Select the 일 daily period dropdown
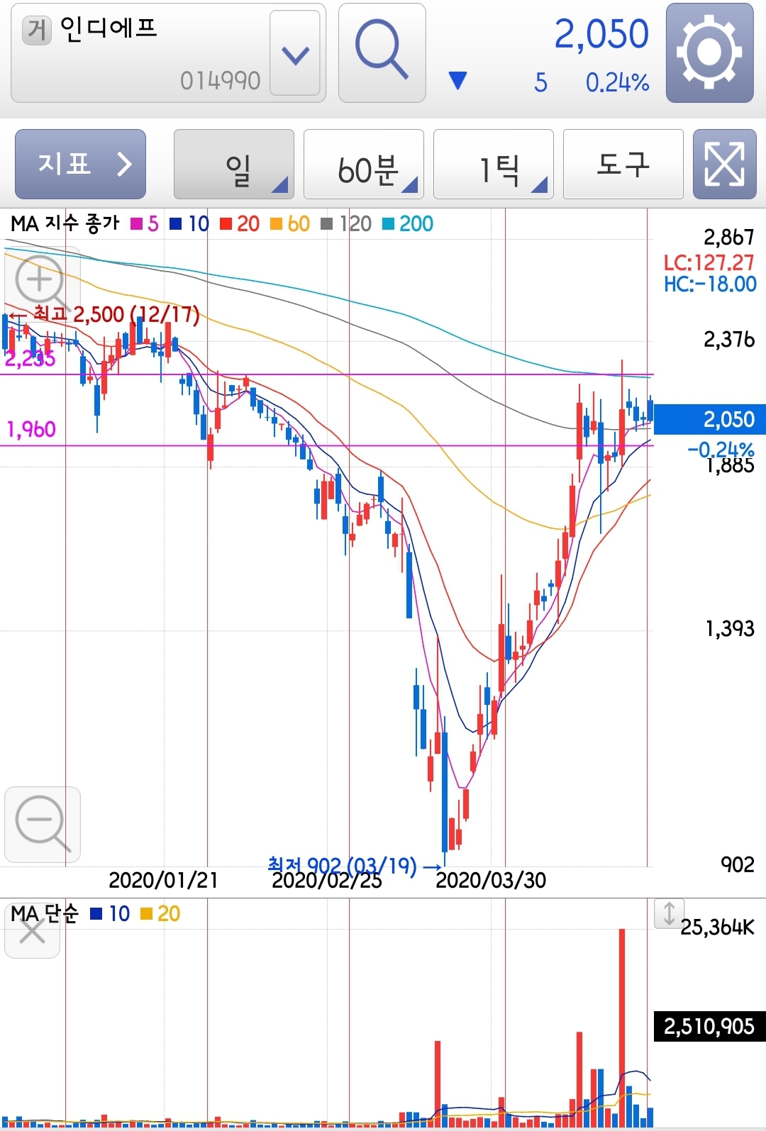The width and height of the screenshot is (766, 1131). coord(234,164)
